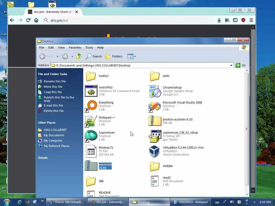Select the X86 folder icon
This screenshot has width=275, height=206.
(91, 181)
